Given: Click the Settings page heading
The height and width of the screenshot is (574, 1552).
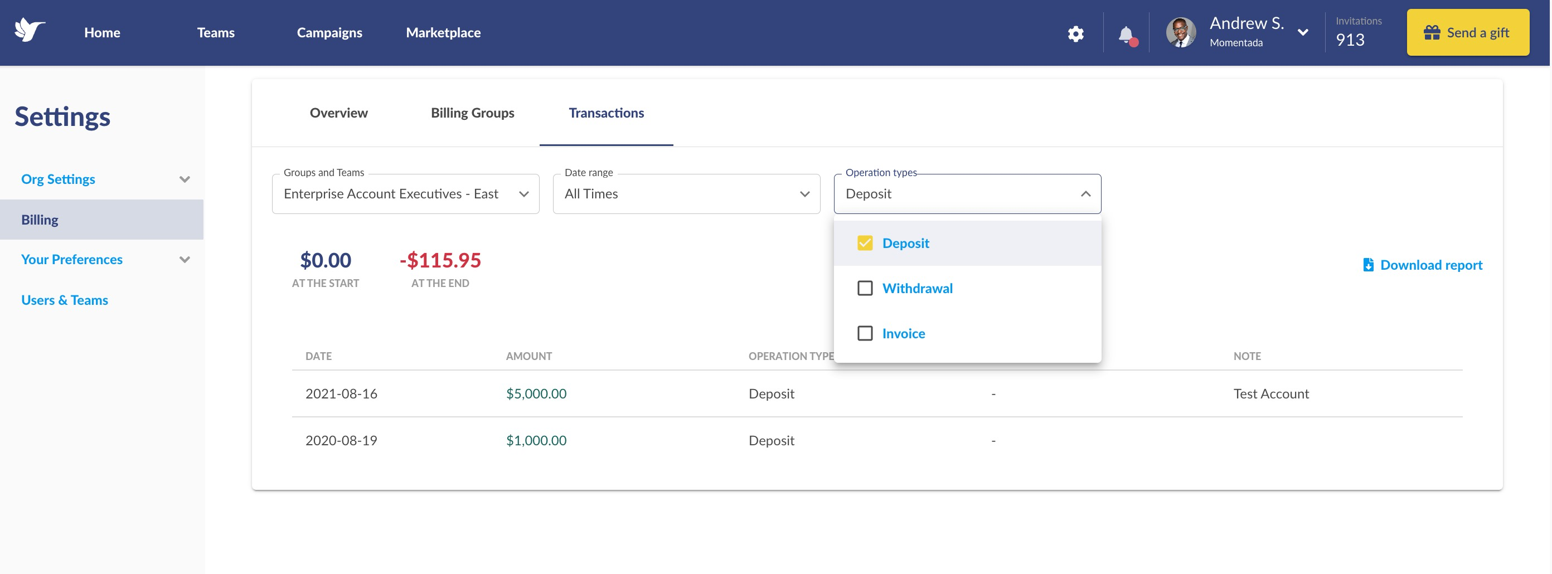Looking at the screenshot, I should pos(62,117).
